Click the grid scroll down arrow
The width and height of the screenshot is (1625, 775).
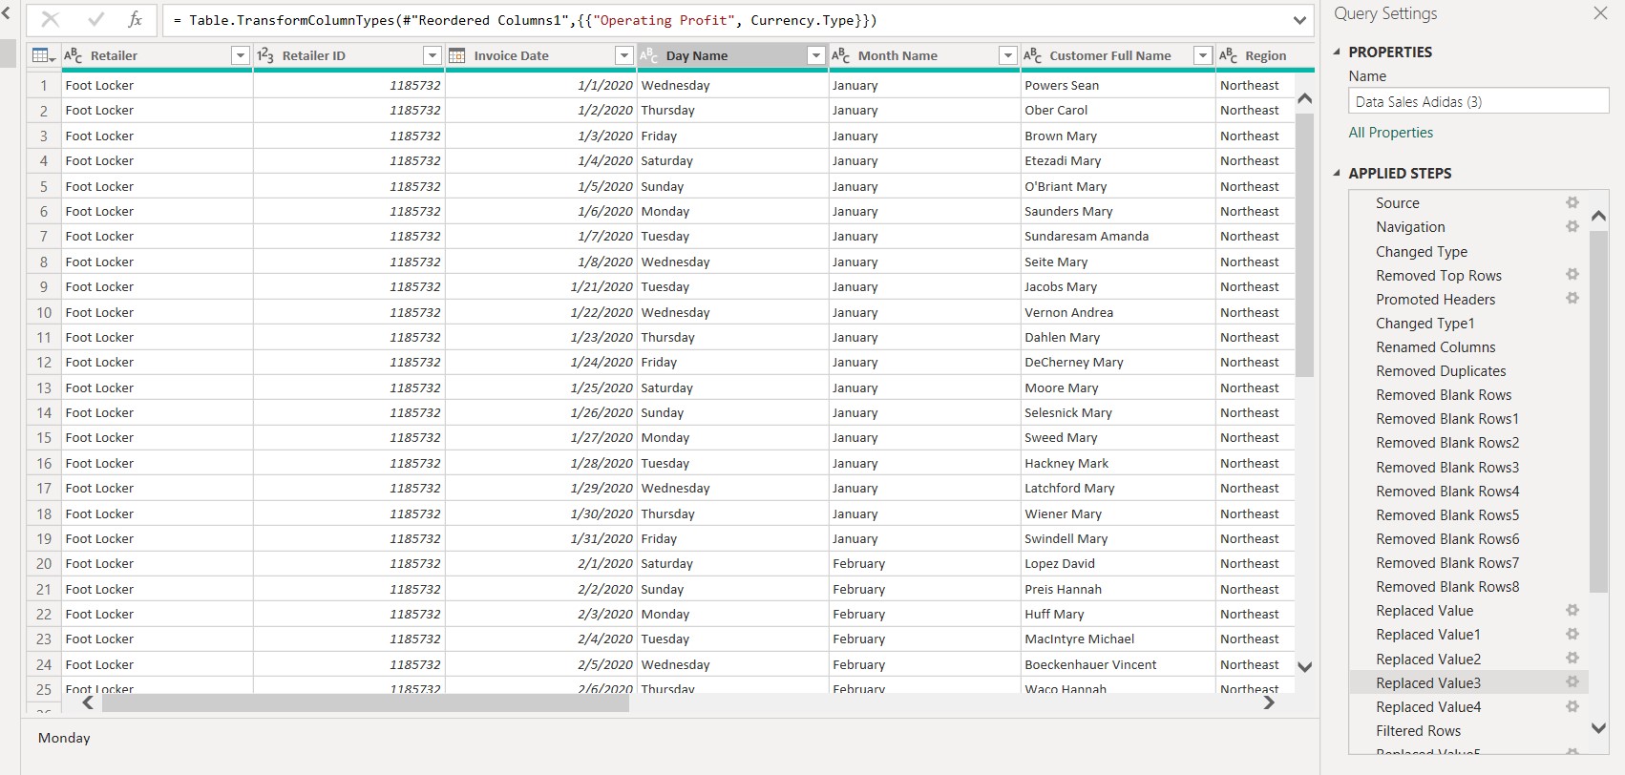(1305, 667)
